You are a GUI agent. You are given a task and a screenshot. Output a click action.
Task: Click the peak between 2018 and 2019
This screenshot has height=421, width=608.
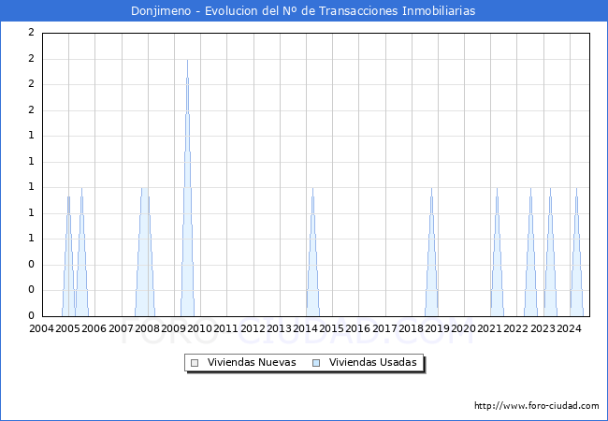pyautogui.click(x=431, y=190)
